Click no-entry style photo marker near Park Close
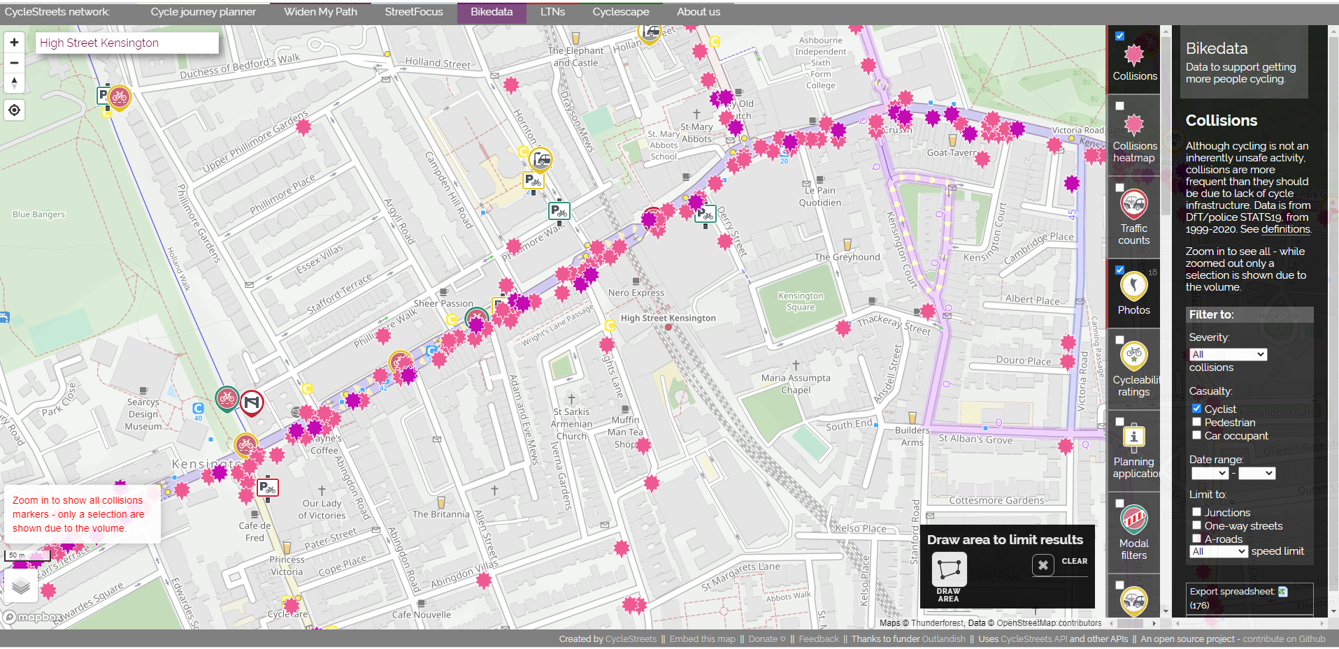Viewport: 1339px width, 649px height. point(252,402)
